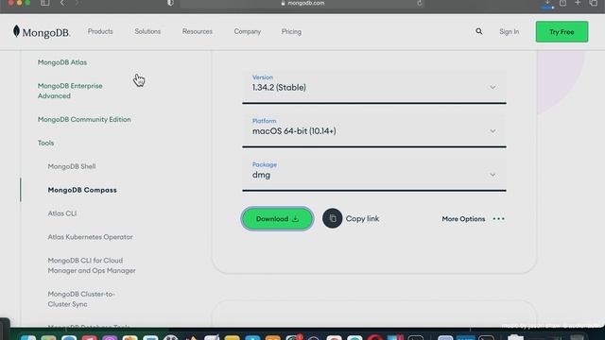The width and height of the screenshot is (605, 340).
Task: Expand the Version field chevron arrow
Action: point(493,88)
